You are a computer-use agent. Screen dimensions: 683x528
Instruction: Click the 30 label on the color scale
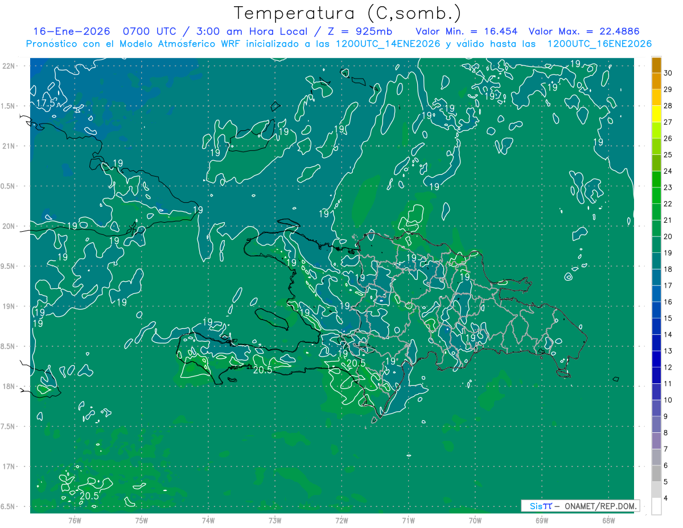(x=668, y=73)
